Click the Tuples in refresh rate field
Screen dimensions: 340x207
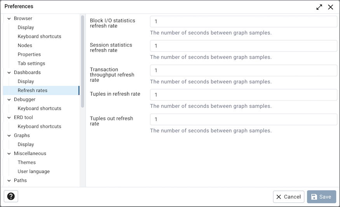tap(243, 95)
